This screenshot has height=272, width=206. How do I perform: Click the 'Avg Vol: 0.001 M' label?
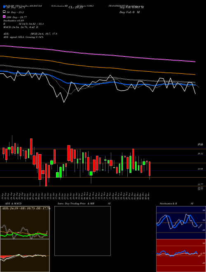point(131,7)
